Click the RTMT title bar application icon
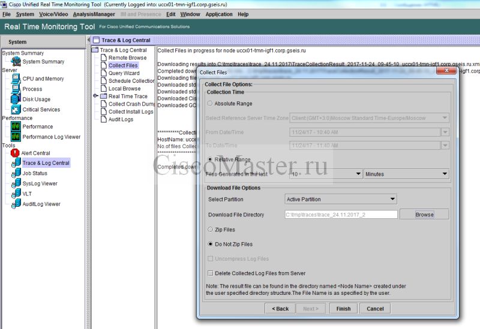Viewport: 480px width, 329px height. 4,4
